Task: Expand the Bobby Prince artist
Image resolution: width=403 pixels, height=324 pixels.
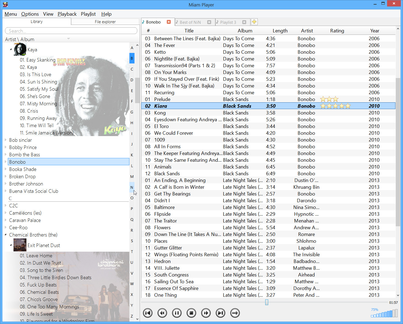Action: tap(5, 147)
